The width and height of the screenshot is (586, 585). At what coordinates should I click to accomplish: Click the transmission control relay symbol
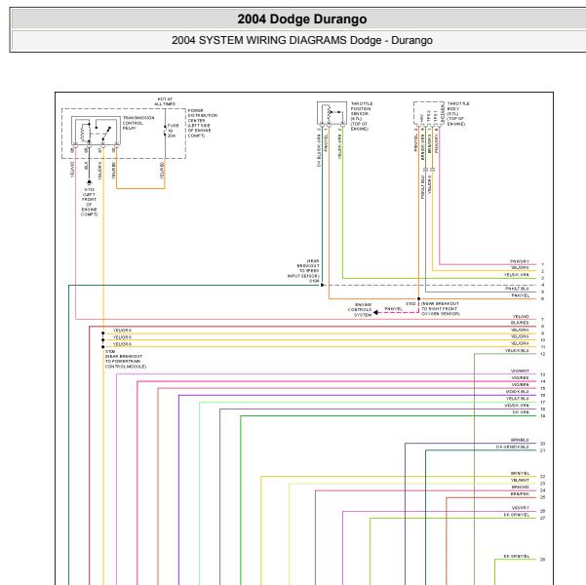pos(97,131)
